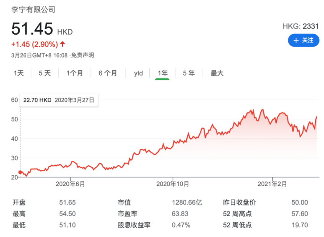Click the HKD currency label beside the price
324x237 pixels.
(x=65, y=32)
